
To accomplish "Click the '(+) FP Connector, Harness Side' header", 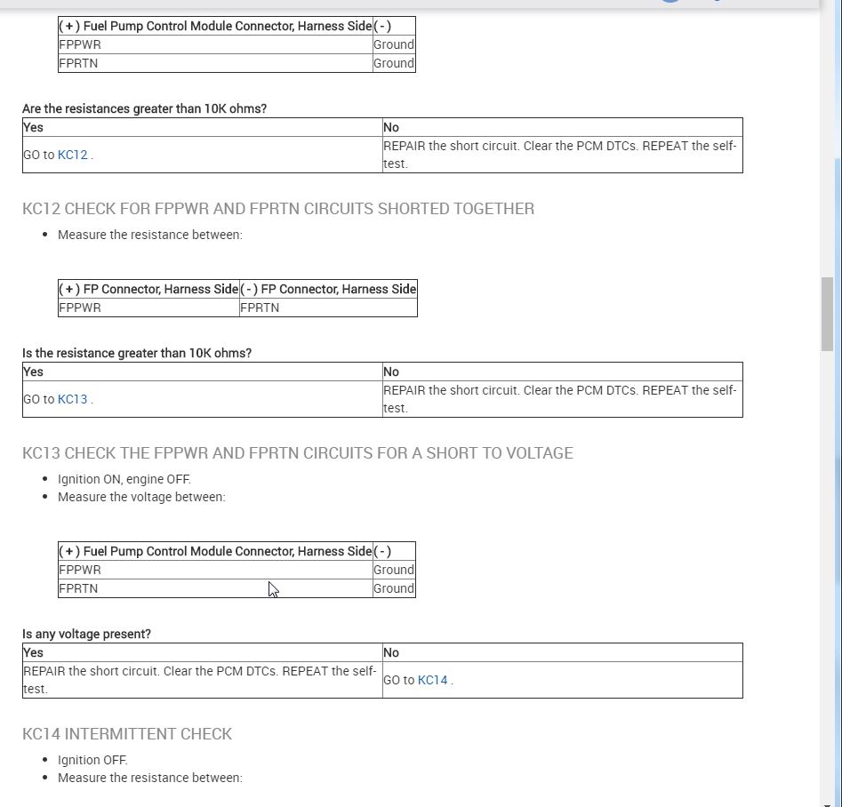I will [148, 289].
